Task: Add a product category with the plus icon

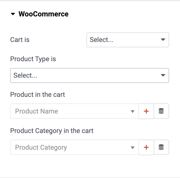Action: click(146, 147)
